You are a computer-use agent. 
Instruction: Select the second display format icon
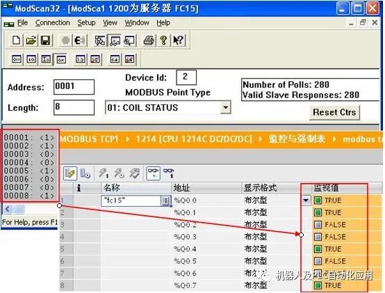[31, 59]
